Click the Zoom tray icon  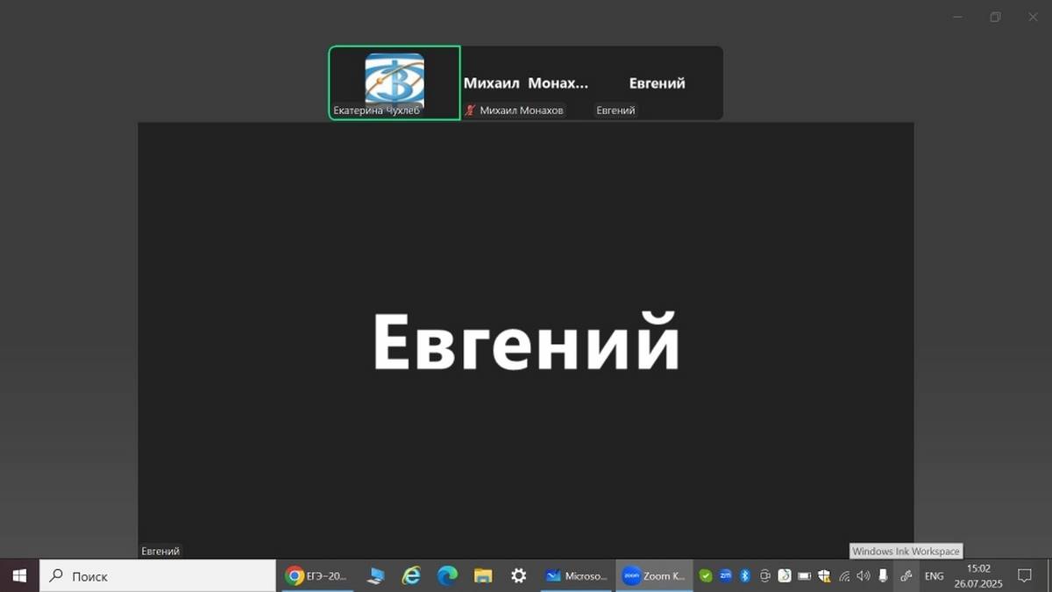click(726, 576)
